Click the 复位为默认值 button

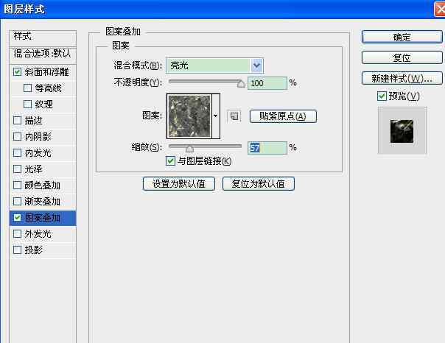(x=259, y=184)
